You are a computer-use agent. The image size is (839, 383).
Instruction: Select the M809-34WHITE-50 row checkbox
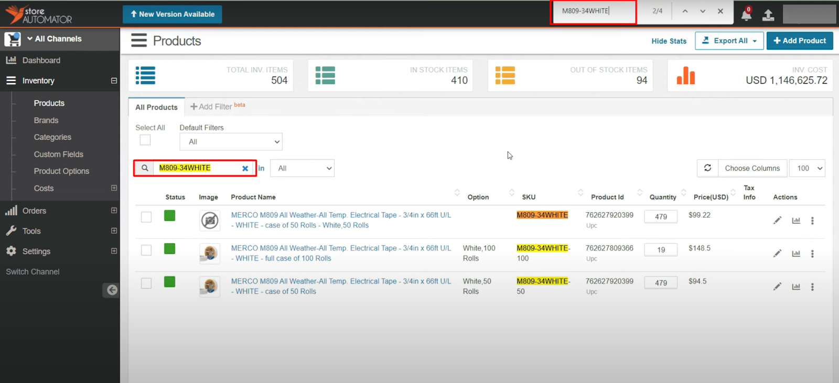pos(146,283)
